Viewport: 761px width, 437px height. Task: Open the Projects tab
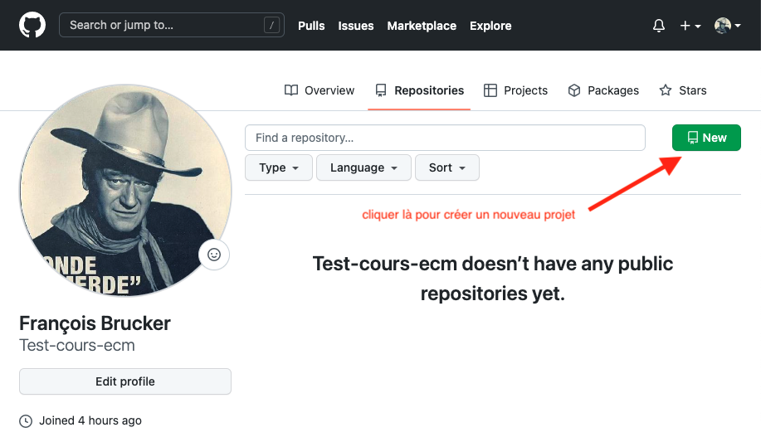tap(515, 90)
